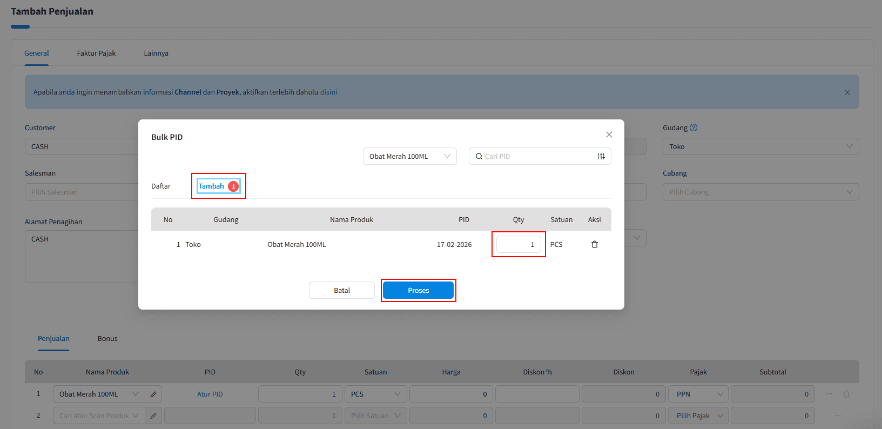Image resolution: width=882 pixels, height=429 pixels.
Task: Dismiss the Channel and Proyek info banner
Action: (847, 92)
